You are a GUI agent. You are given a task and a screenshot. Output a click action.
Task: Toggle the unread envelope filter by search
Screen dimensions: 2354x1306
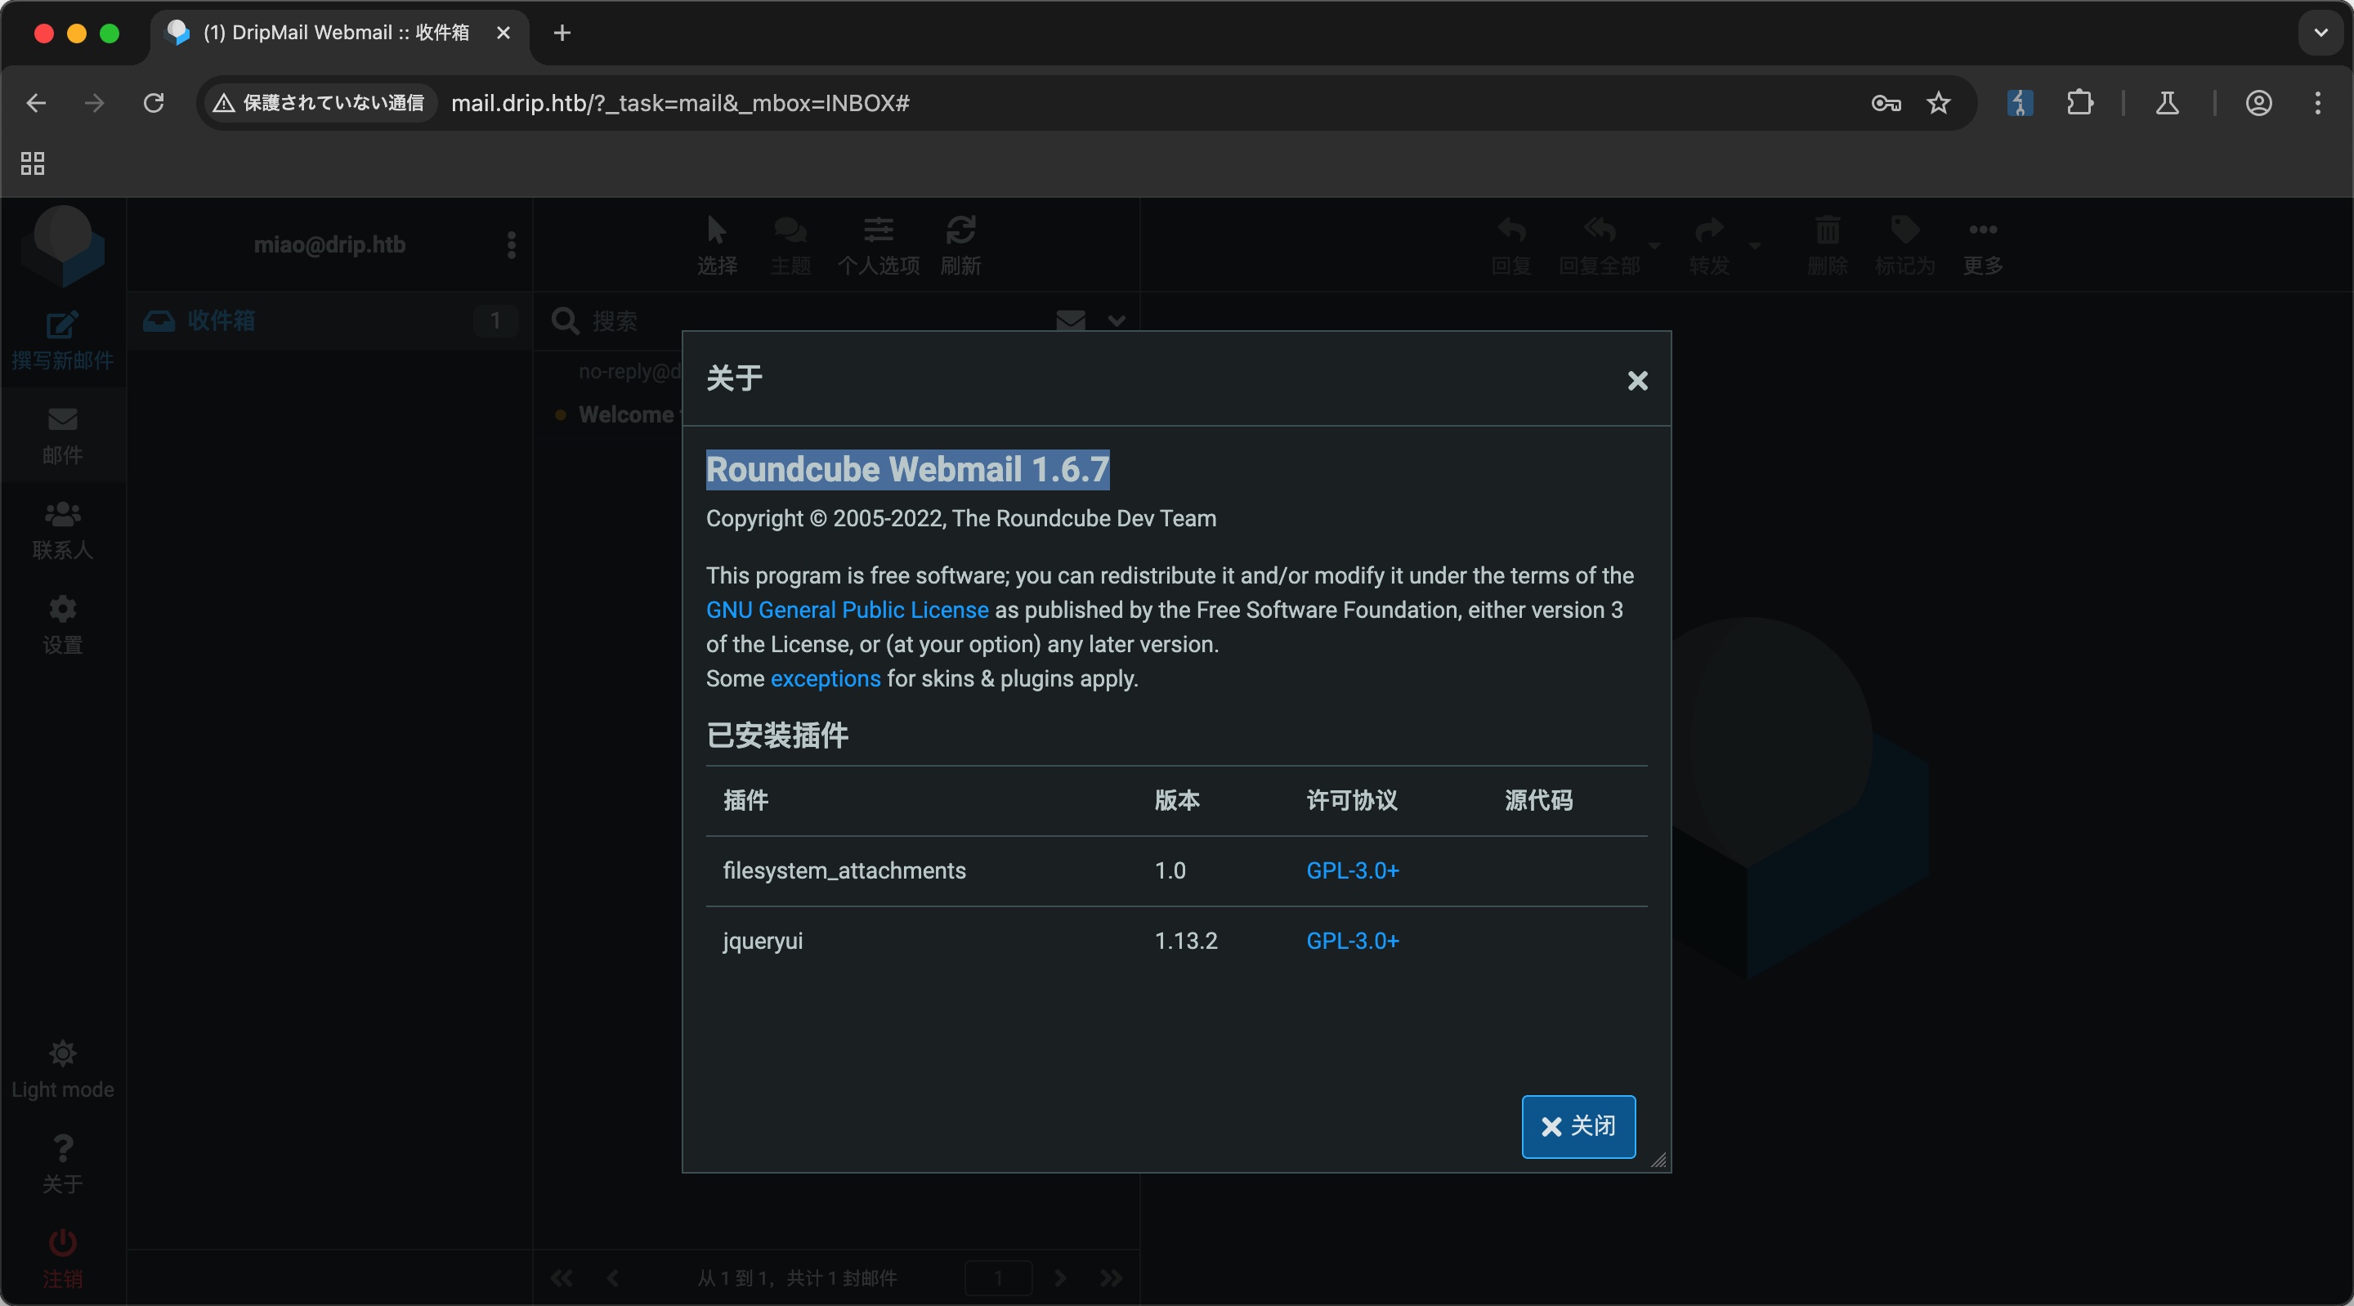1070,321
